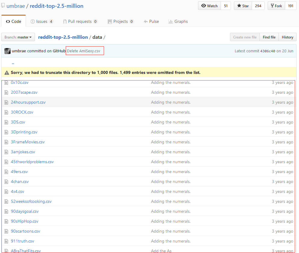Go up to parent directory (..)
This screenshot has height=253, width=299.
click(x=13, y=63)
